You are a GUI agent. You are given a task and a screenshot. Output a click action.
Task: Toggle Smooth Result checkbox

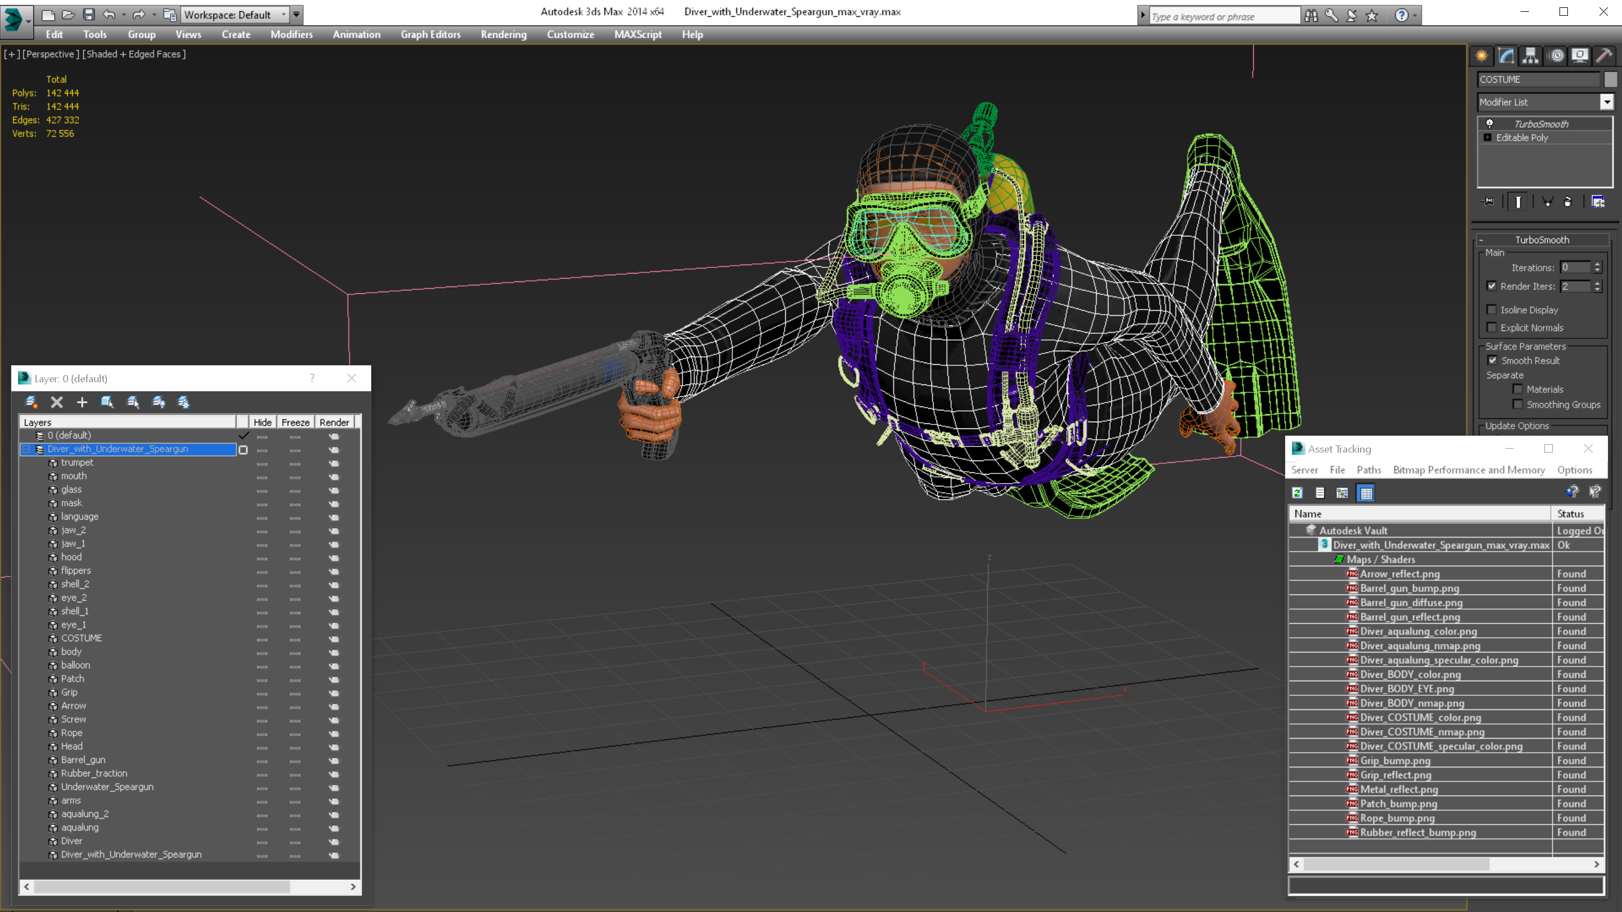coord(1492,361)
